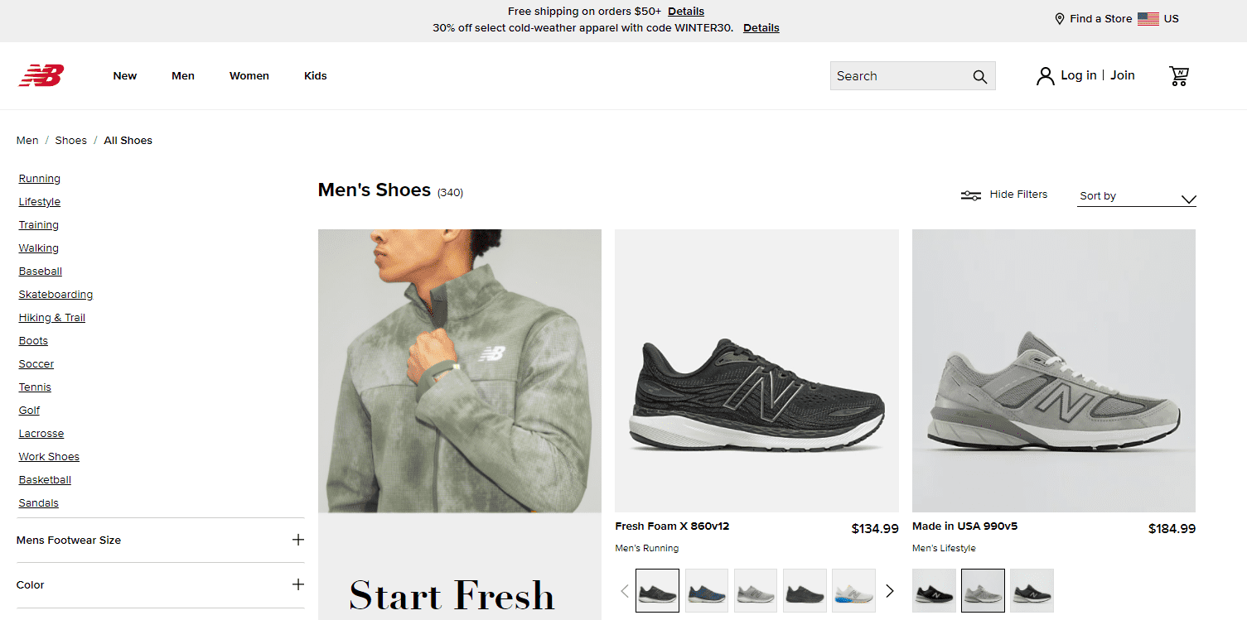The height and width of the screenshot is (620, 1247).
Task: Open the Fresh Foam X 860v12 product
Action: pyautogui.click(x=672, y=526)
